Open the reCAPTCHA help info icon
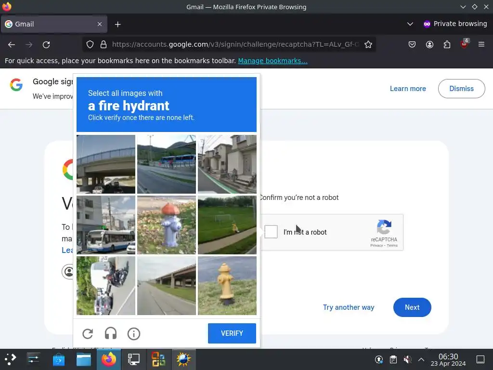Viewport: 493px width, 370px height. [x=134, y=333]
